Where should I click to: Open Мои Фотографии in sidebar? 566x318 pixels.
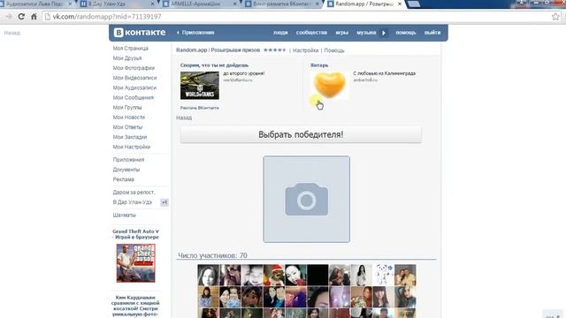[134, 68]
